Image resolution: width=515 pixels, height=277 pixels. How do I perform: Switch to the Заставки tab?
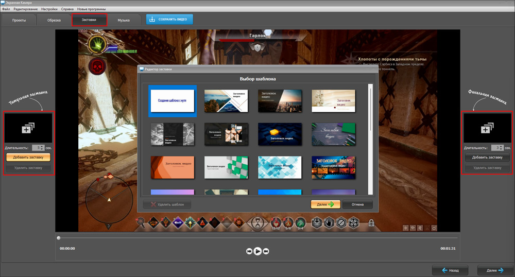tap(89, 20)
